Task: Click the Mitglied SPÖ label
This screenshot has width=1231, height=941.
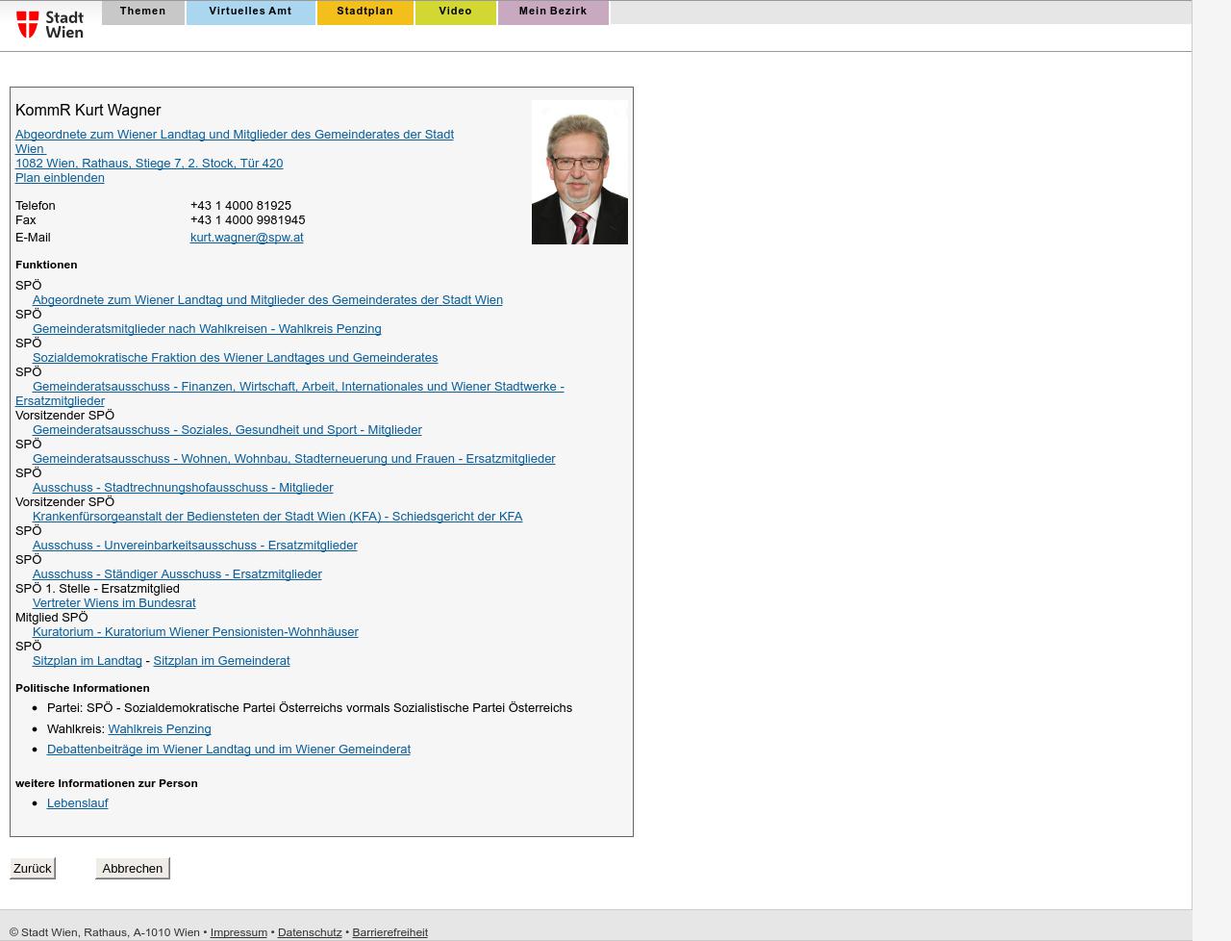Action: pos(51,618)
